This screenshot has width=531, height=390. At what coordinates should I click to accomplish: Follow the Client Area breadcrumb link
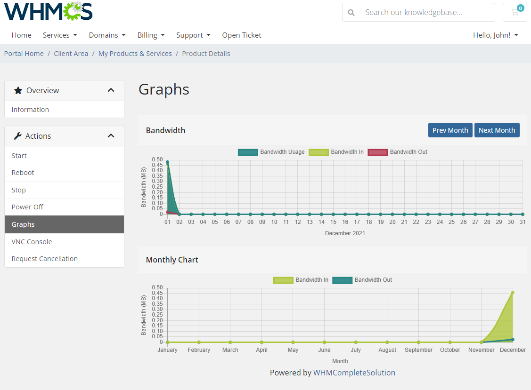pyautogui.click(x=71, y=54)
